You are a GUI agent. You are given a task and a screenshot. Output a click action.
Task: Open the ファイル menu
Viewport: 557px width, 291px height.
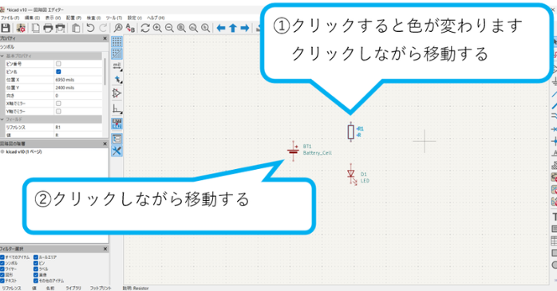pyautogui.click(x=10, y=18)
